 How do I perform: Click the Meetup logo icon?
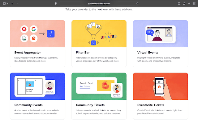(23, 29)
